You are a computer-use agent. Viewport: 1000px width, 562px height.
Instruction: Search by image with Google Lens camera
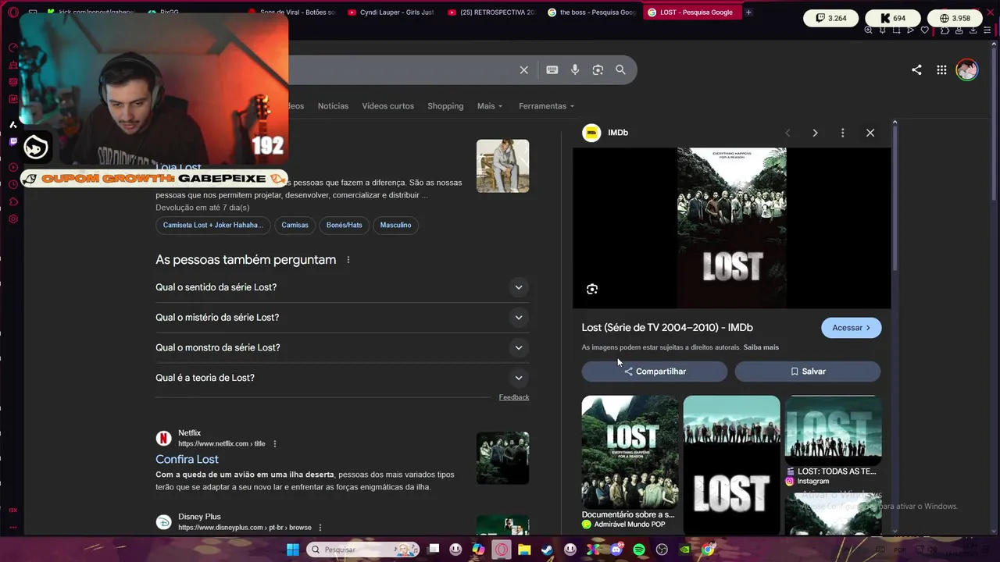click(598, 69)
